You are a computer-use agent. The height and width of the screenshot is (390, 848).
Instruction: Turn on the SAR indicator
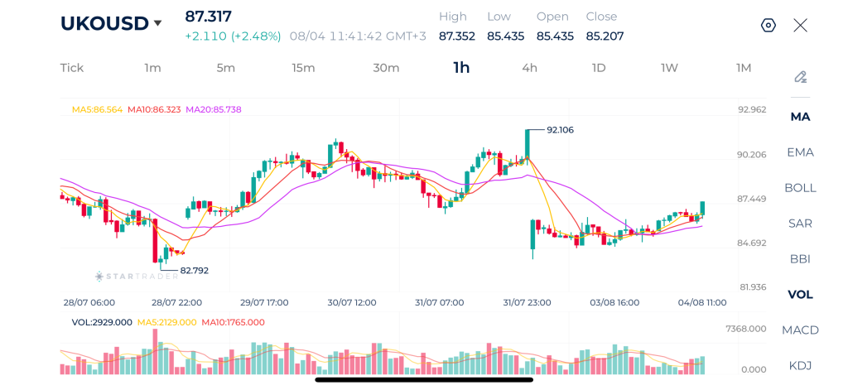(x=801, y=224)
